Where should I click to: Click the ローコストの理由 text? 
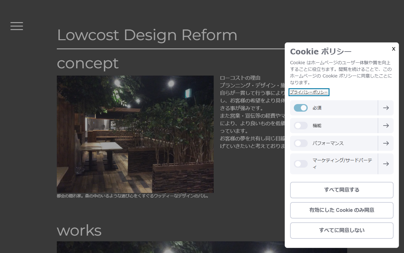[x=240, y=78]
